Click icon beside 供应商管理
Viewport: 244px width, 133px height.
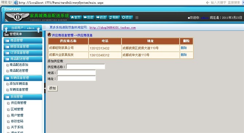8,103
